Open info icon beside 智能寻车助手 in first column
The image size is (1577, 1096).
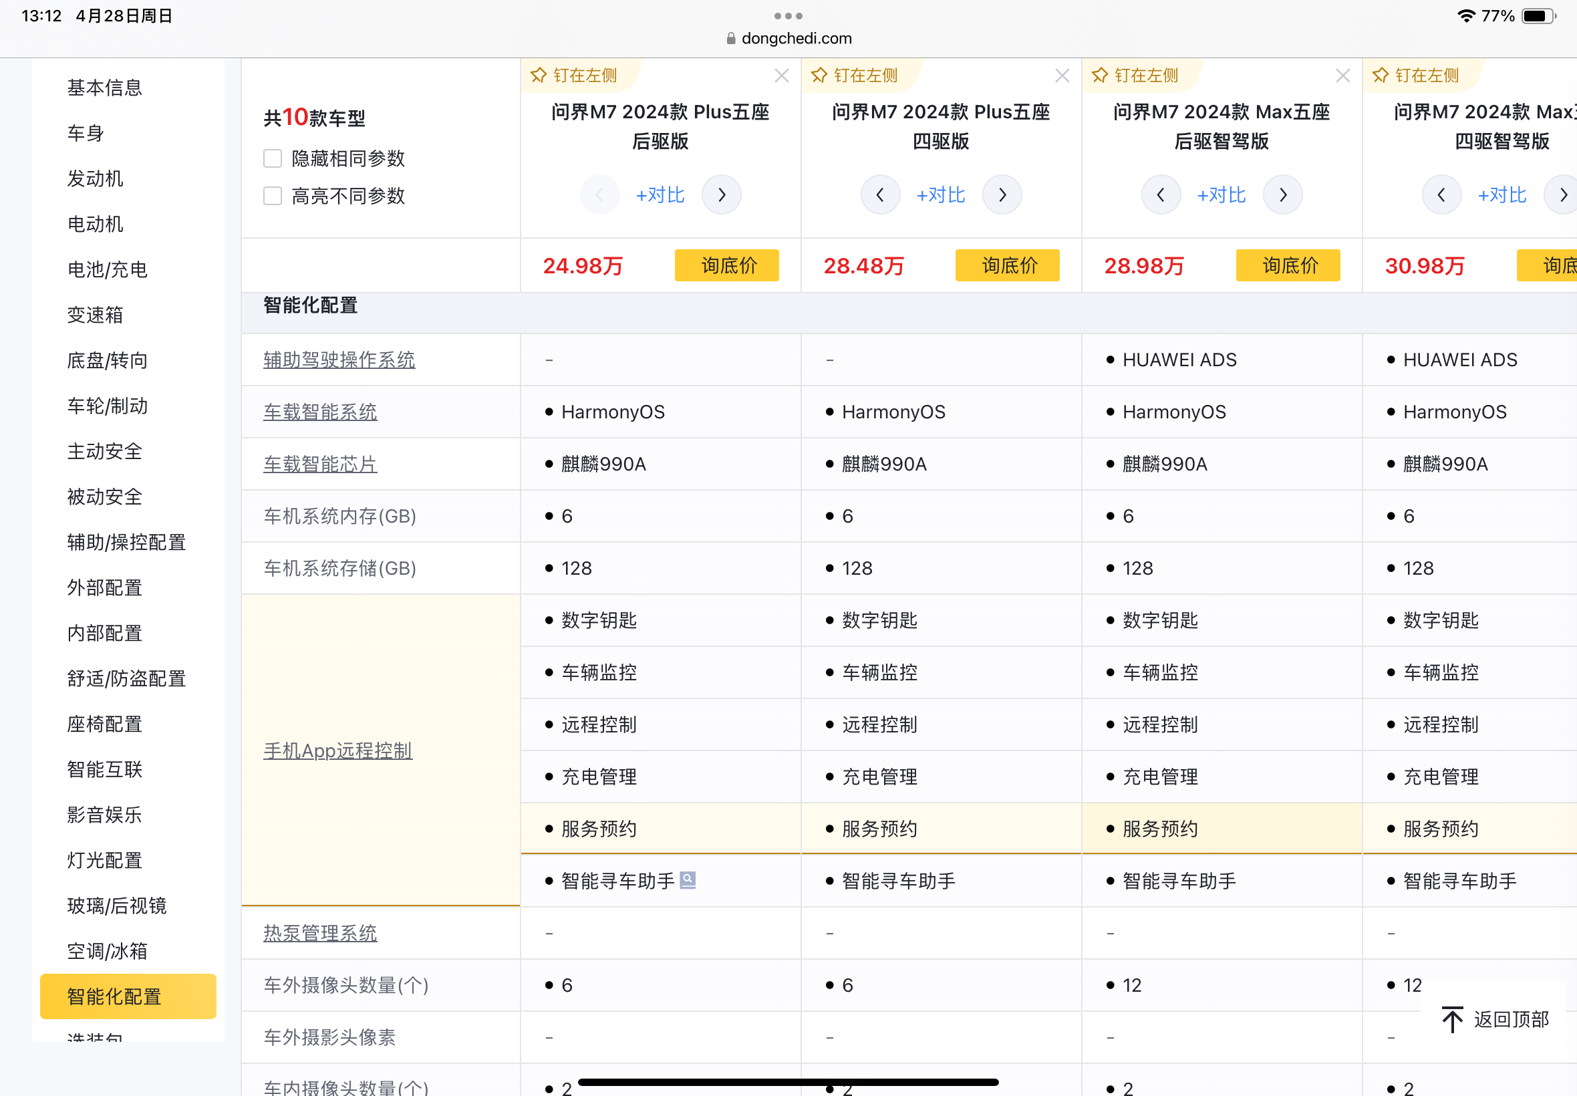pos(687,880)
